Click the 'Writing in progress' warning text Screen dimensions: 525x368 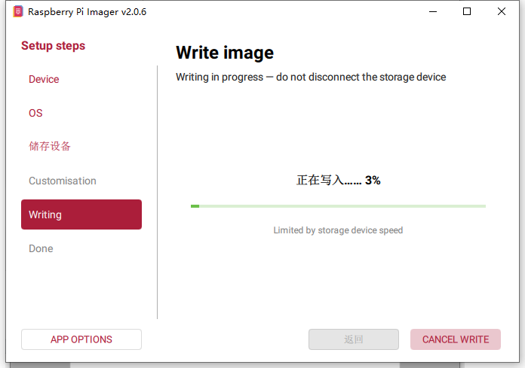pyautogui.click(x=311, y=77)
